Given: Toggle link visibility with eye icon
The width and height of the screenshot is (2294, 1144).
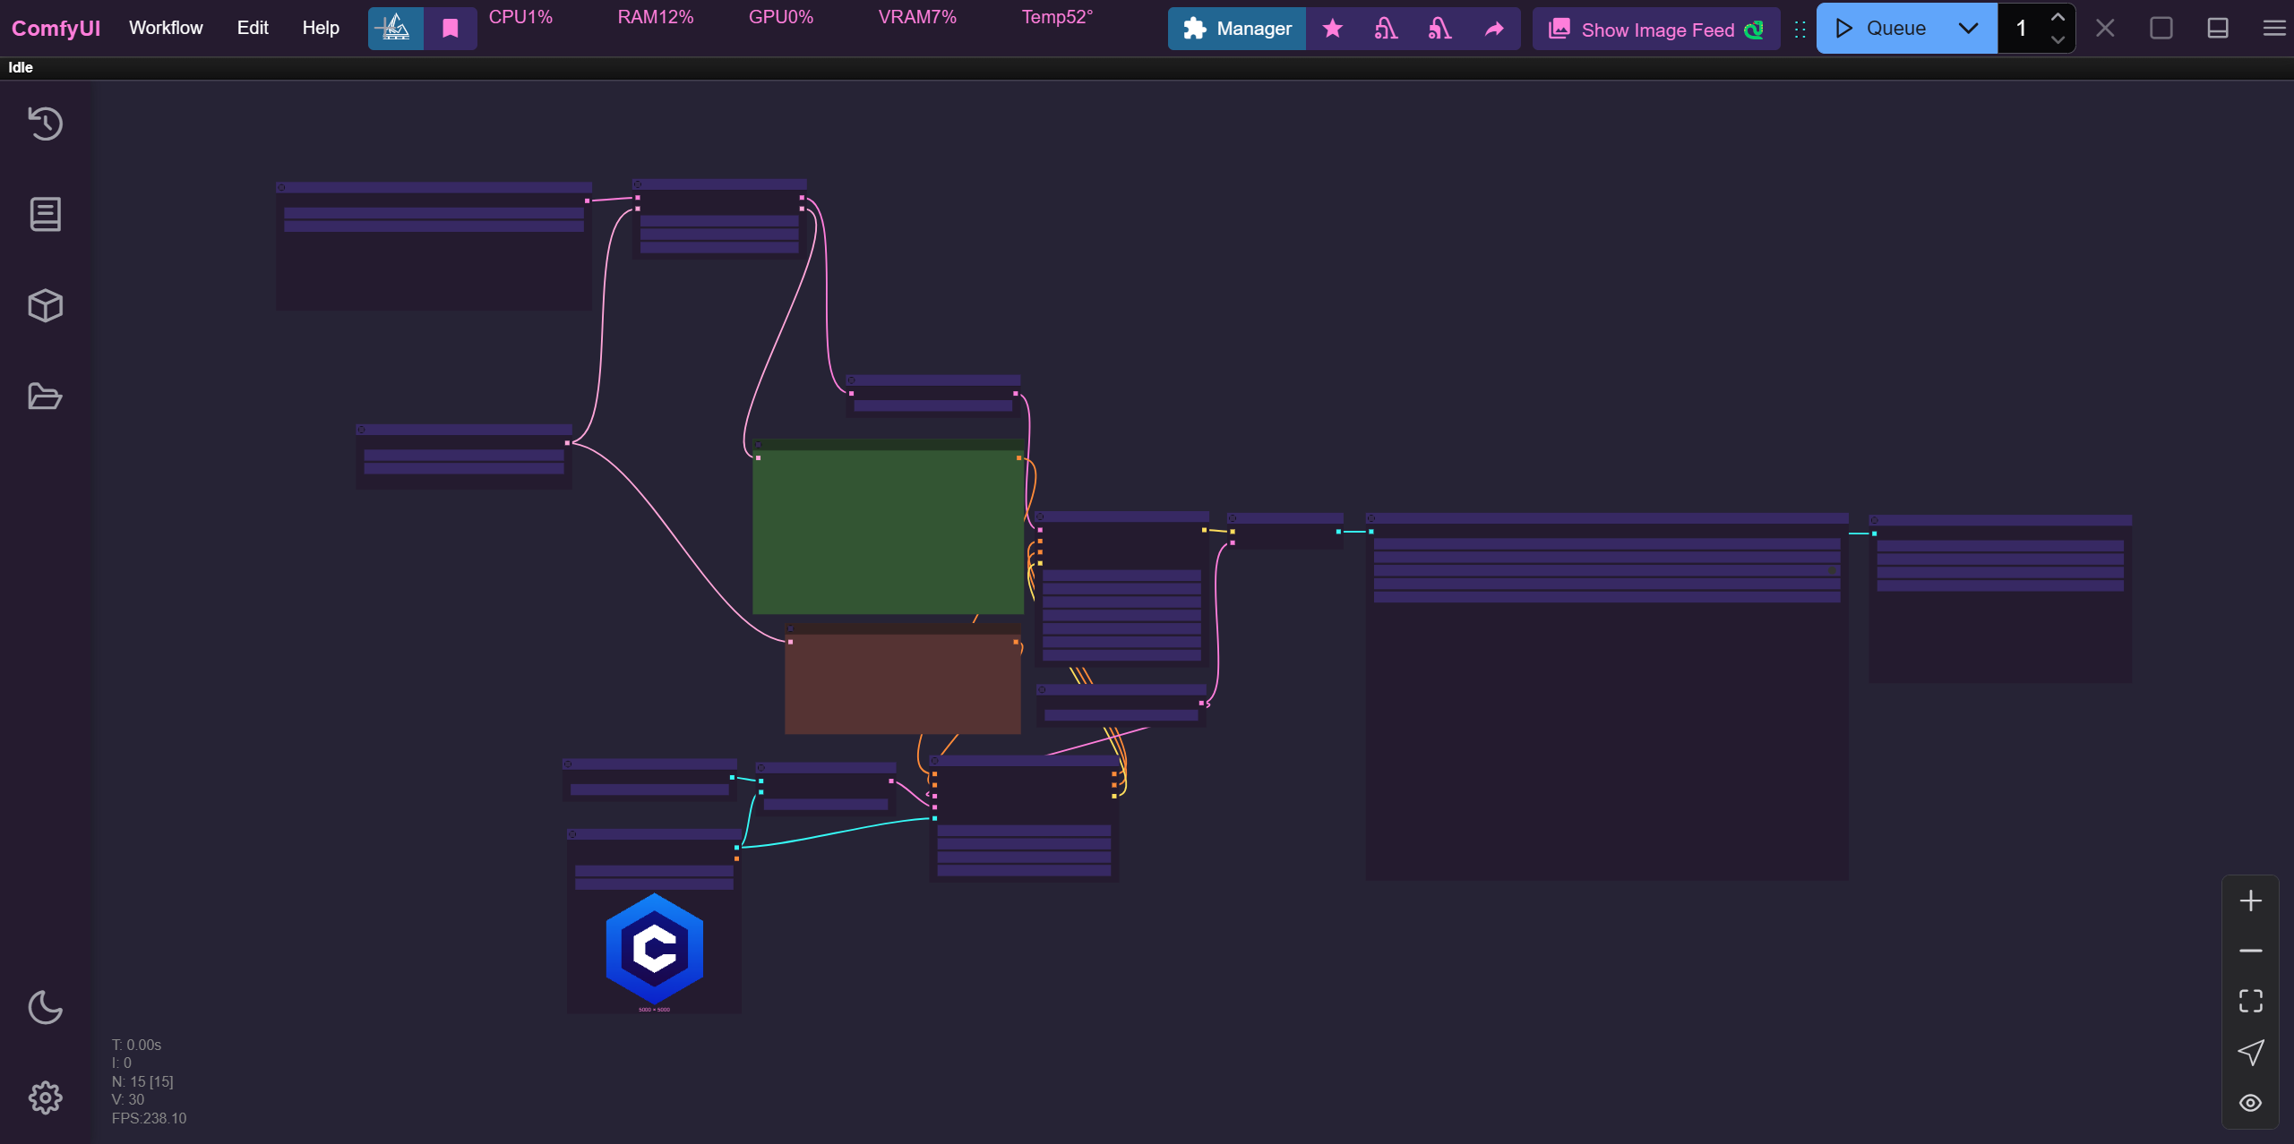Looking at the screenshot, I should point(2250,1103).
